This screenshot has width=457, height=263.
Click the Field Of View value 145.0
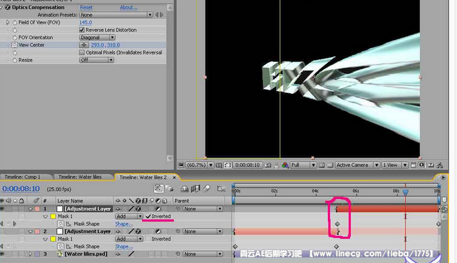point(85,23)
